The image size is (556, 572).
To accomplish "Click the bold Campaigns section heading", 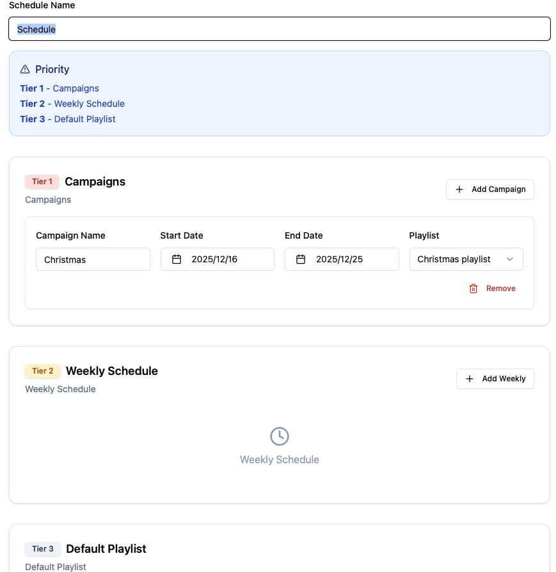I will [95, 182].
